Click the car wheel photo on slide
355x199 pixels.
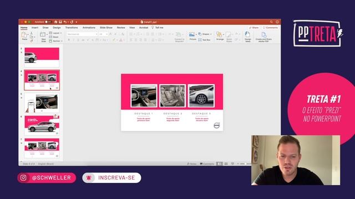201,96
